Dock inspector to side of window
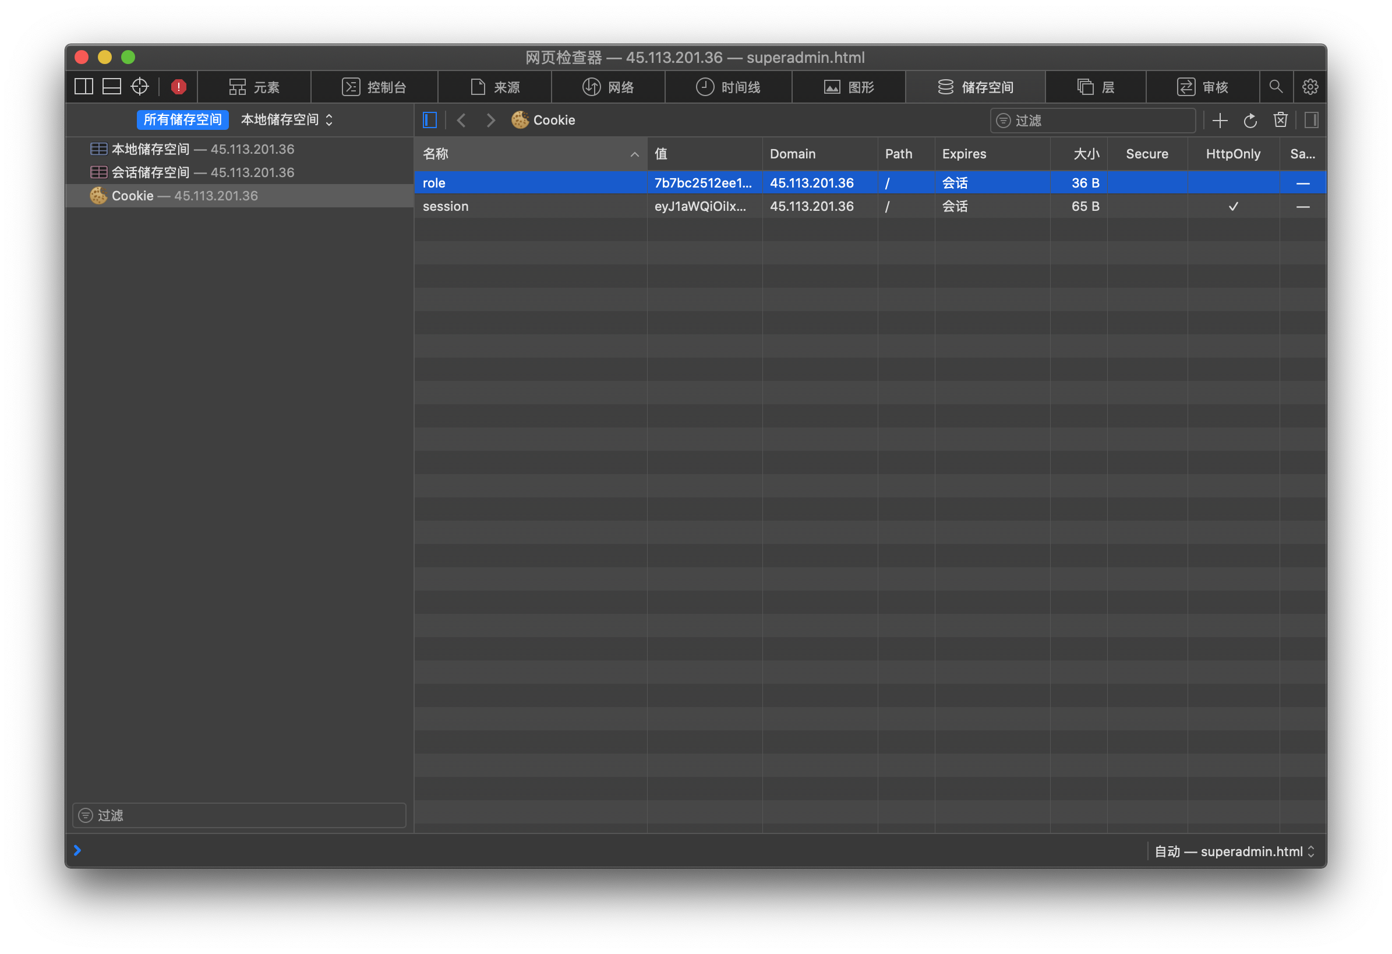This screenshot has width=1392, height=954. (x=84, y=87)
